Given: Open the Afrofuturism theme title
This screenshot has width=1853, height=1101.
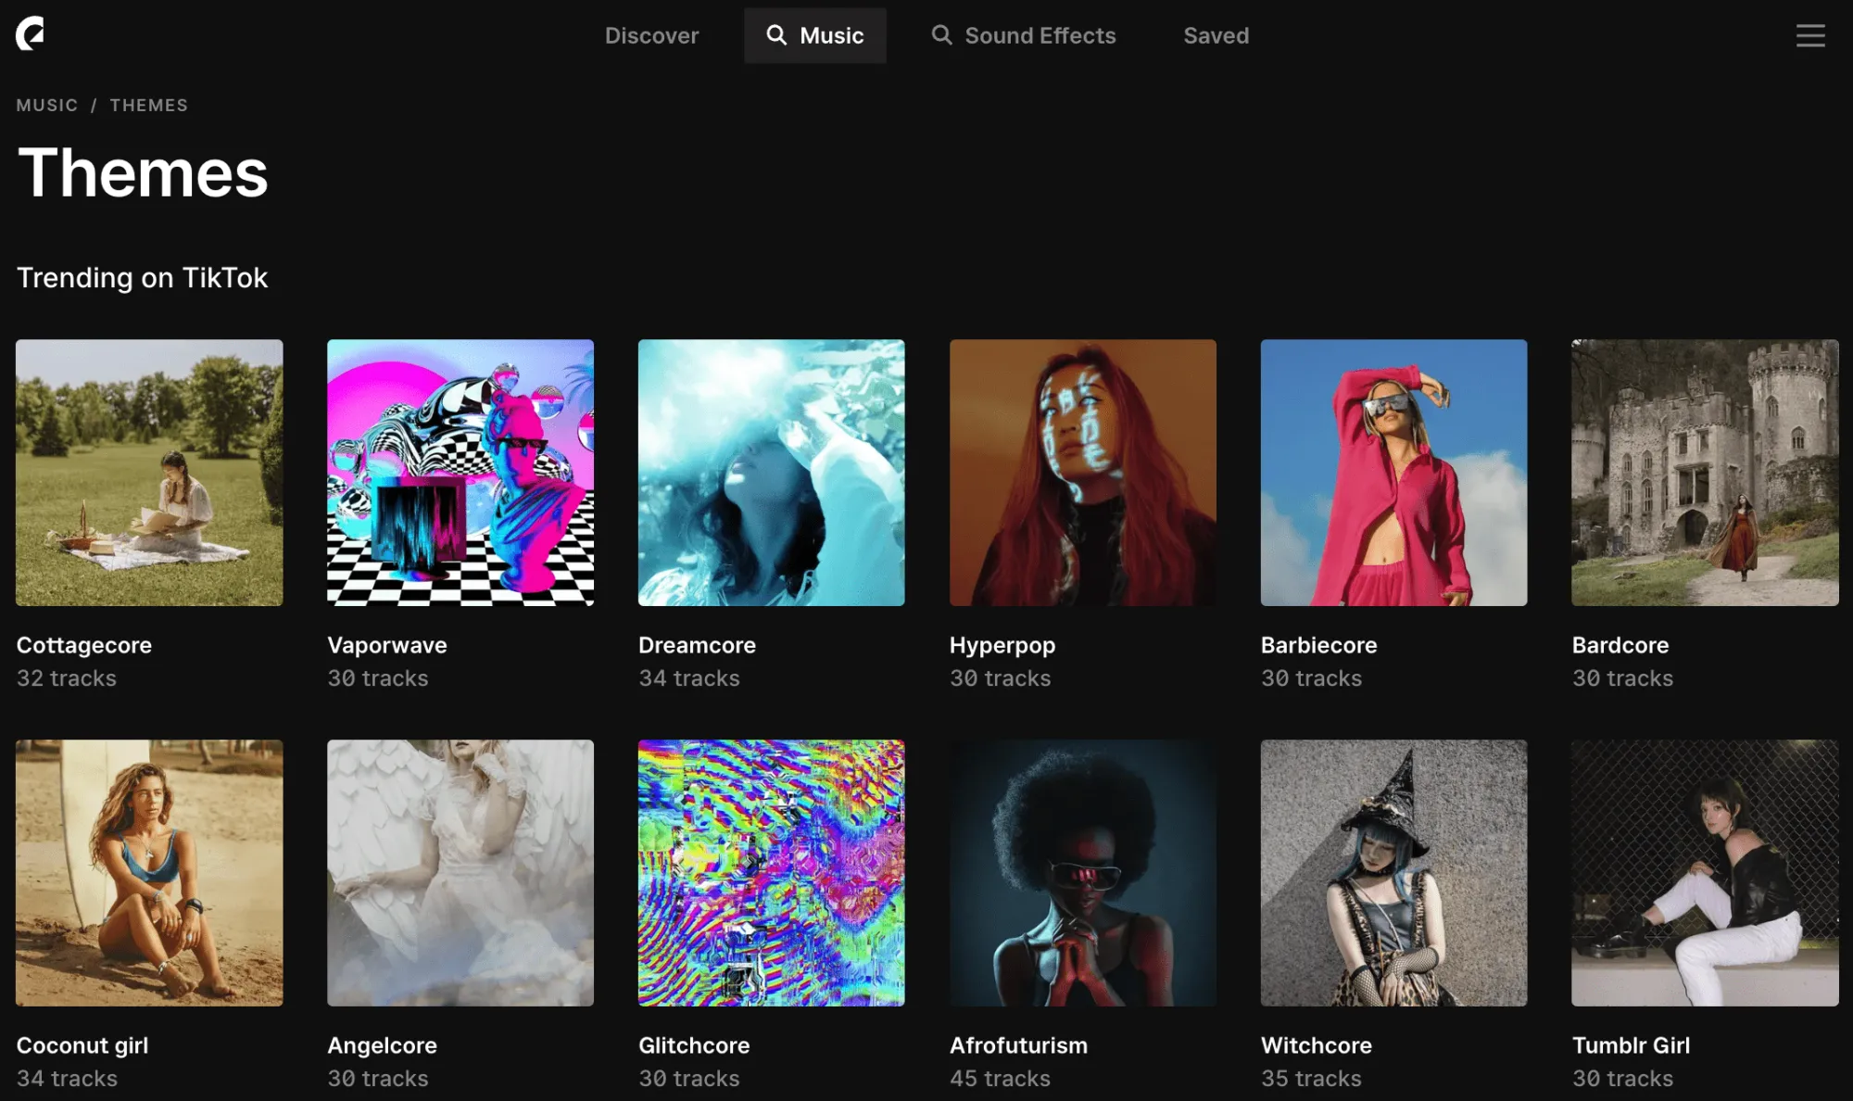Looking at the screenshot, I should point(1018,1044).
